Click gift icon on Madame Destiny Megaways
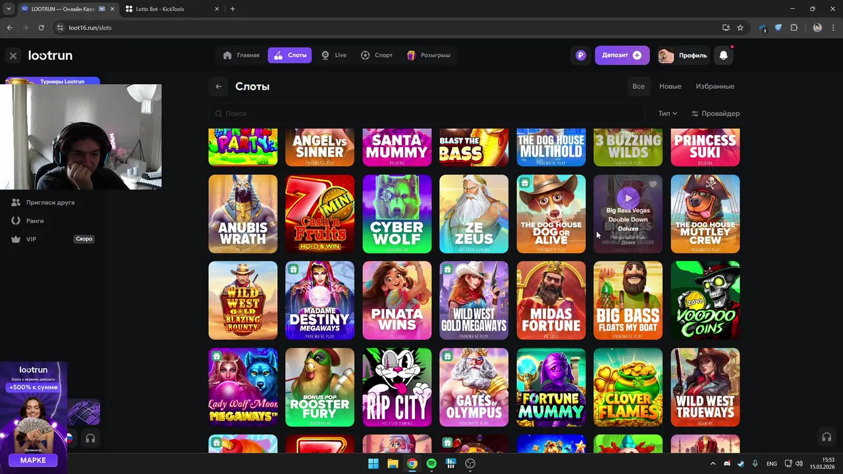843x474 pixels. 294,269
